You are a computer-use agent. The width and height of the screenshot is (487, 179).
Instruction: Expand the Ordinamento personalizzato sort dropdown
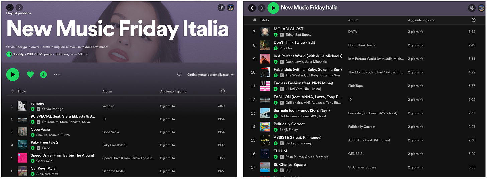(210, 75)
